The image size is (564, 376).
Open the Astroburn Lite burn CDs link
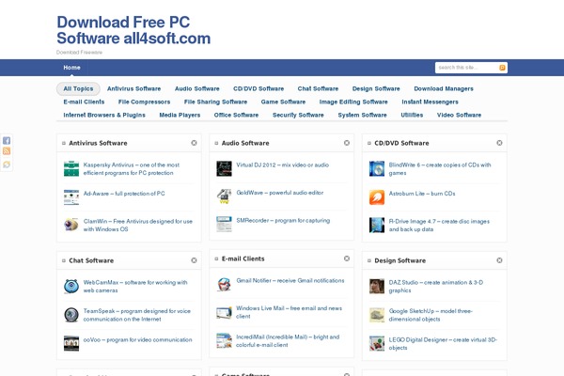click(422, 194)
